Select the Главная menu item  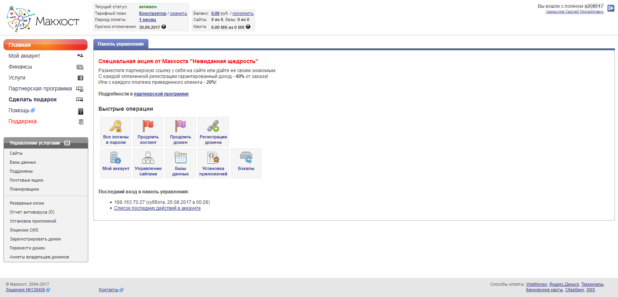(45, 45)
